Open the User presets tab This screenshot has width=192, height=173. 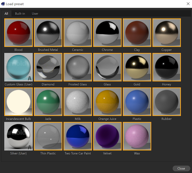(35, 14)
